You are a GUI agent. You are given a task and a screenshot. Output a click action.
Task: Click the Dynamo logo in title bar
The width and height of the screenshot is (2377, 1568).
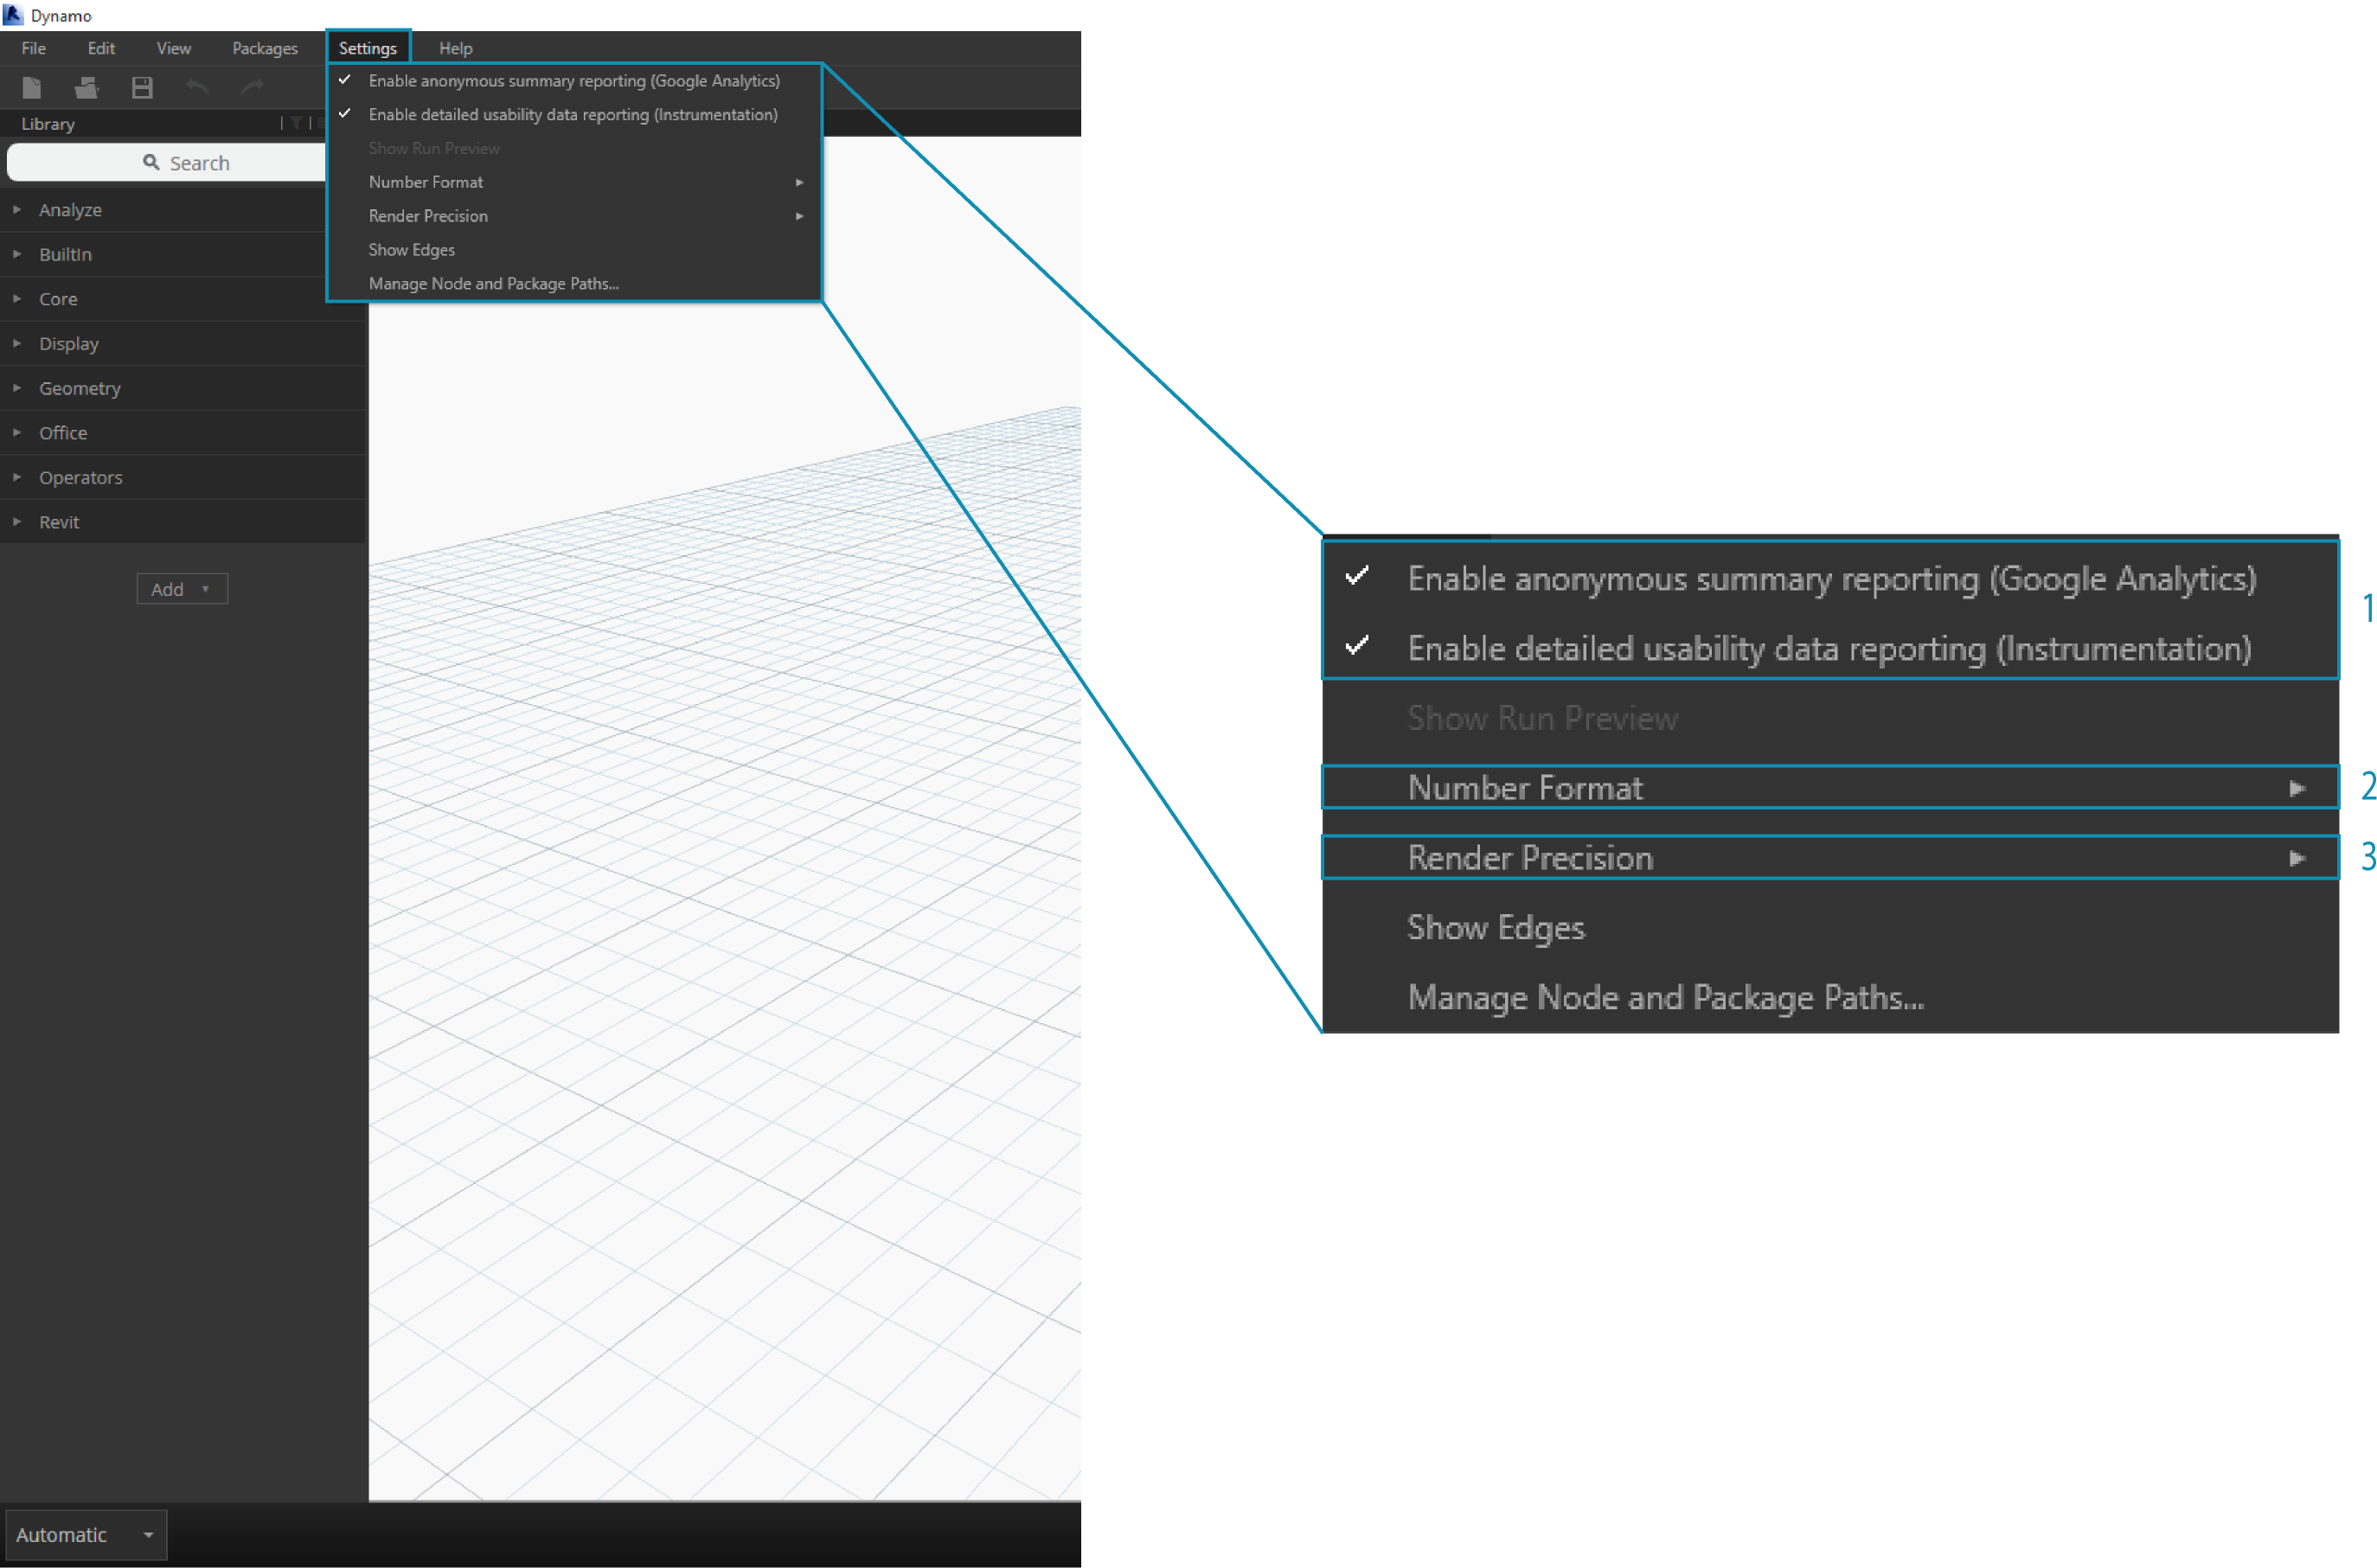(13, 14)
